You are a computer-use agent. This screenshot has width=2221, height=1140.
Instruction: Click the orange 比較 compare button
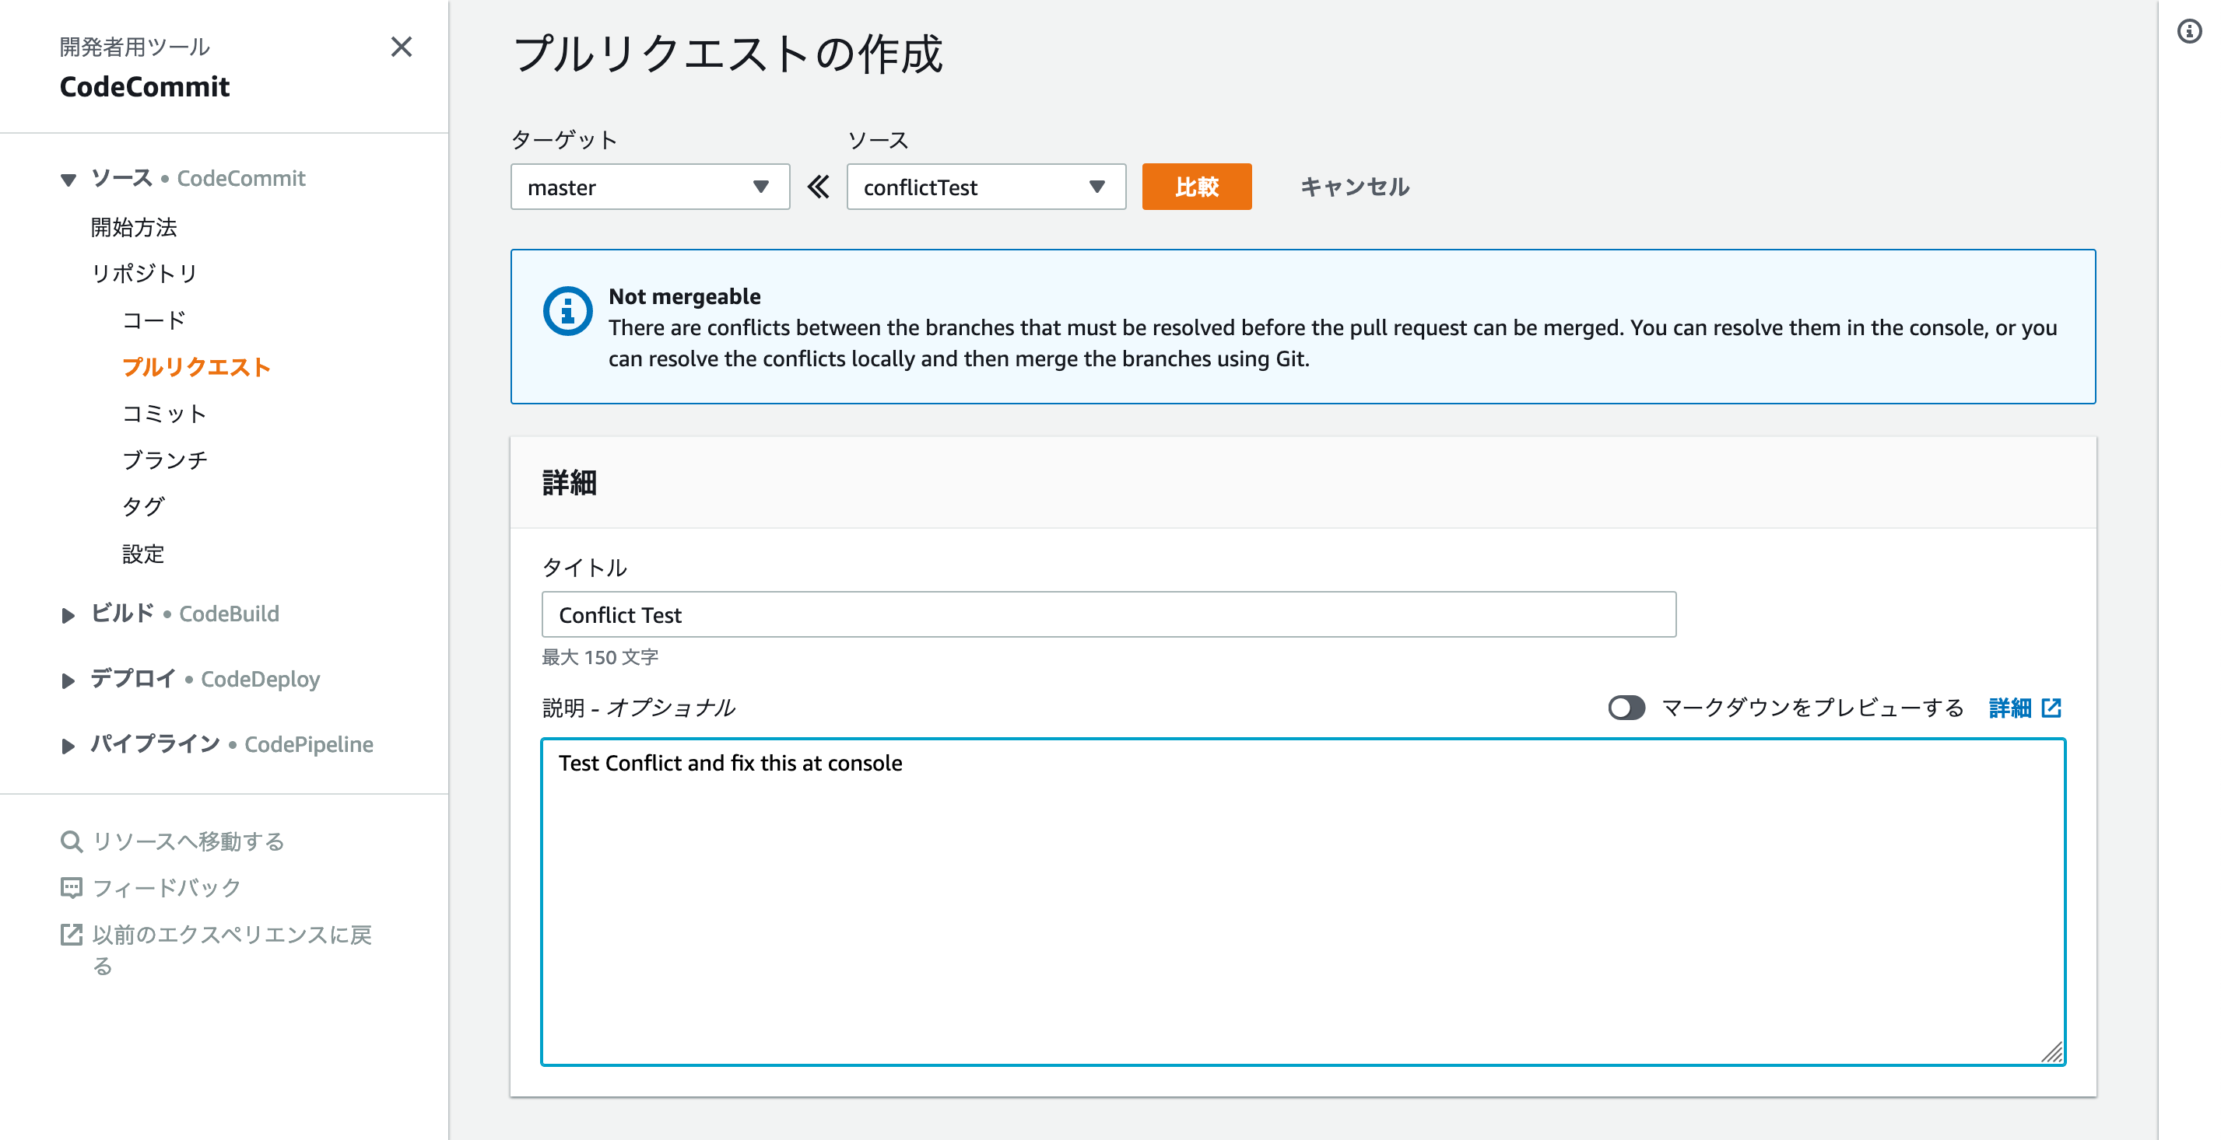coord(1197,186)
